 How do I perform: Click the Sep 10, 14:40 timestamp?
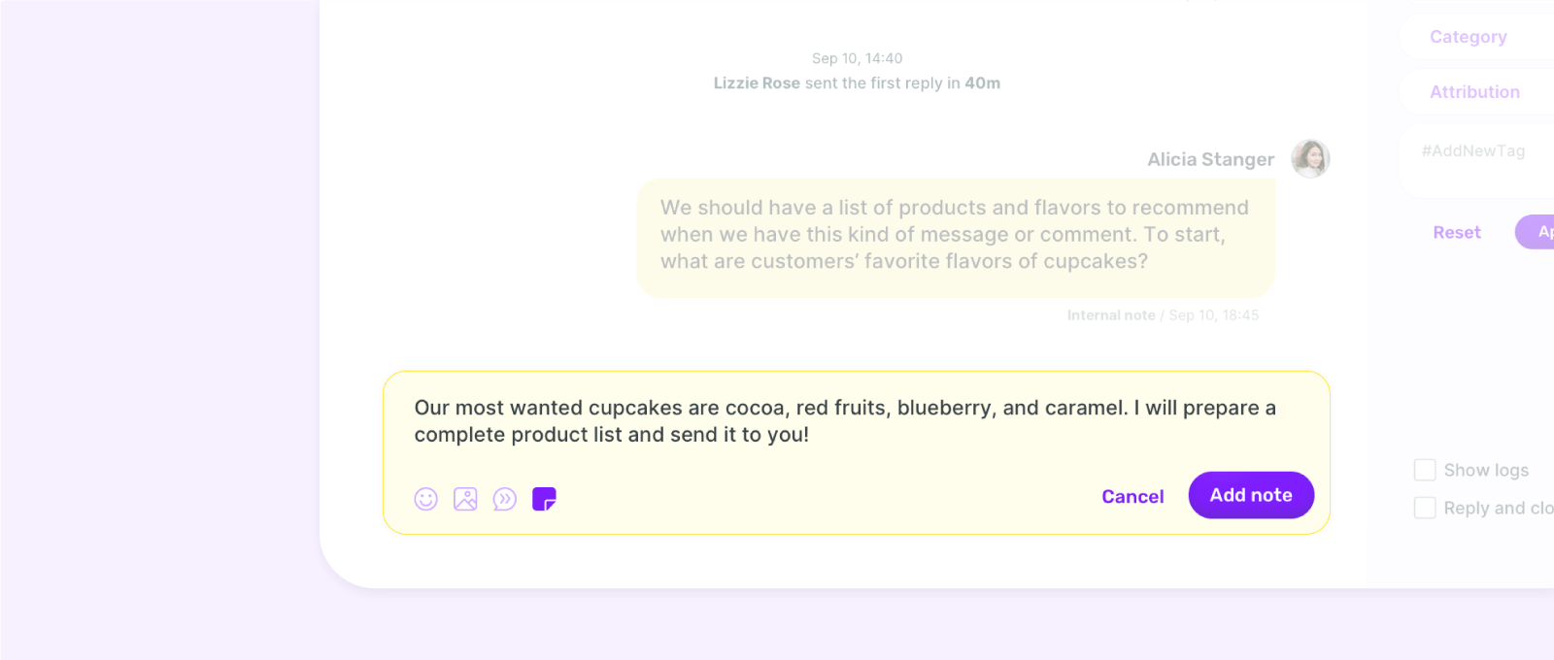pyautogui.click(x=857, y=58)
